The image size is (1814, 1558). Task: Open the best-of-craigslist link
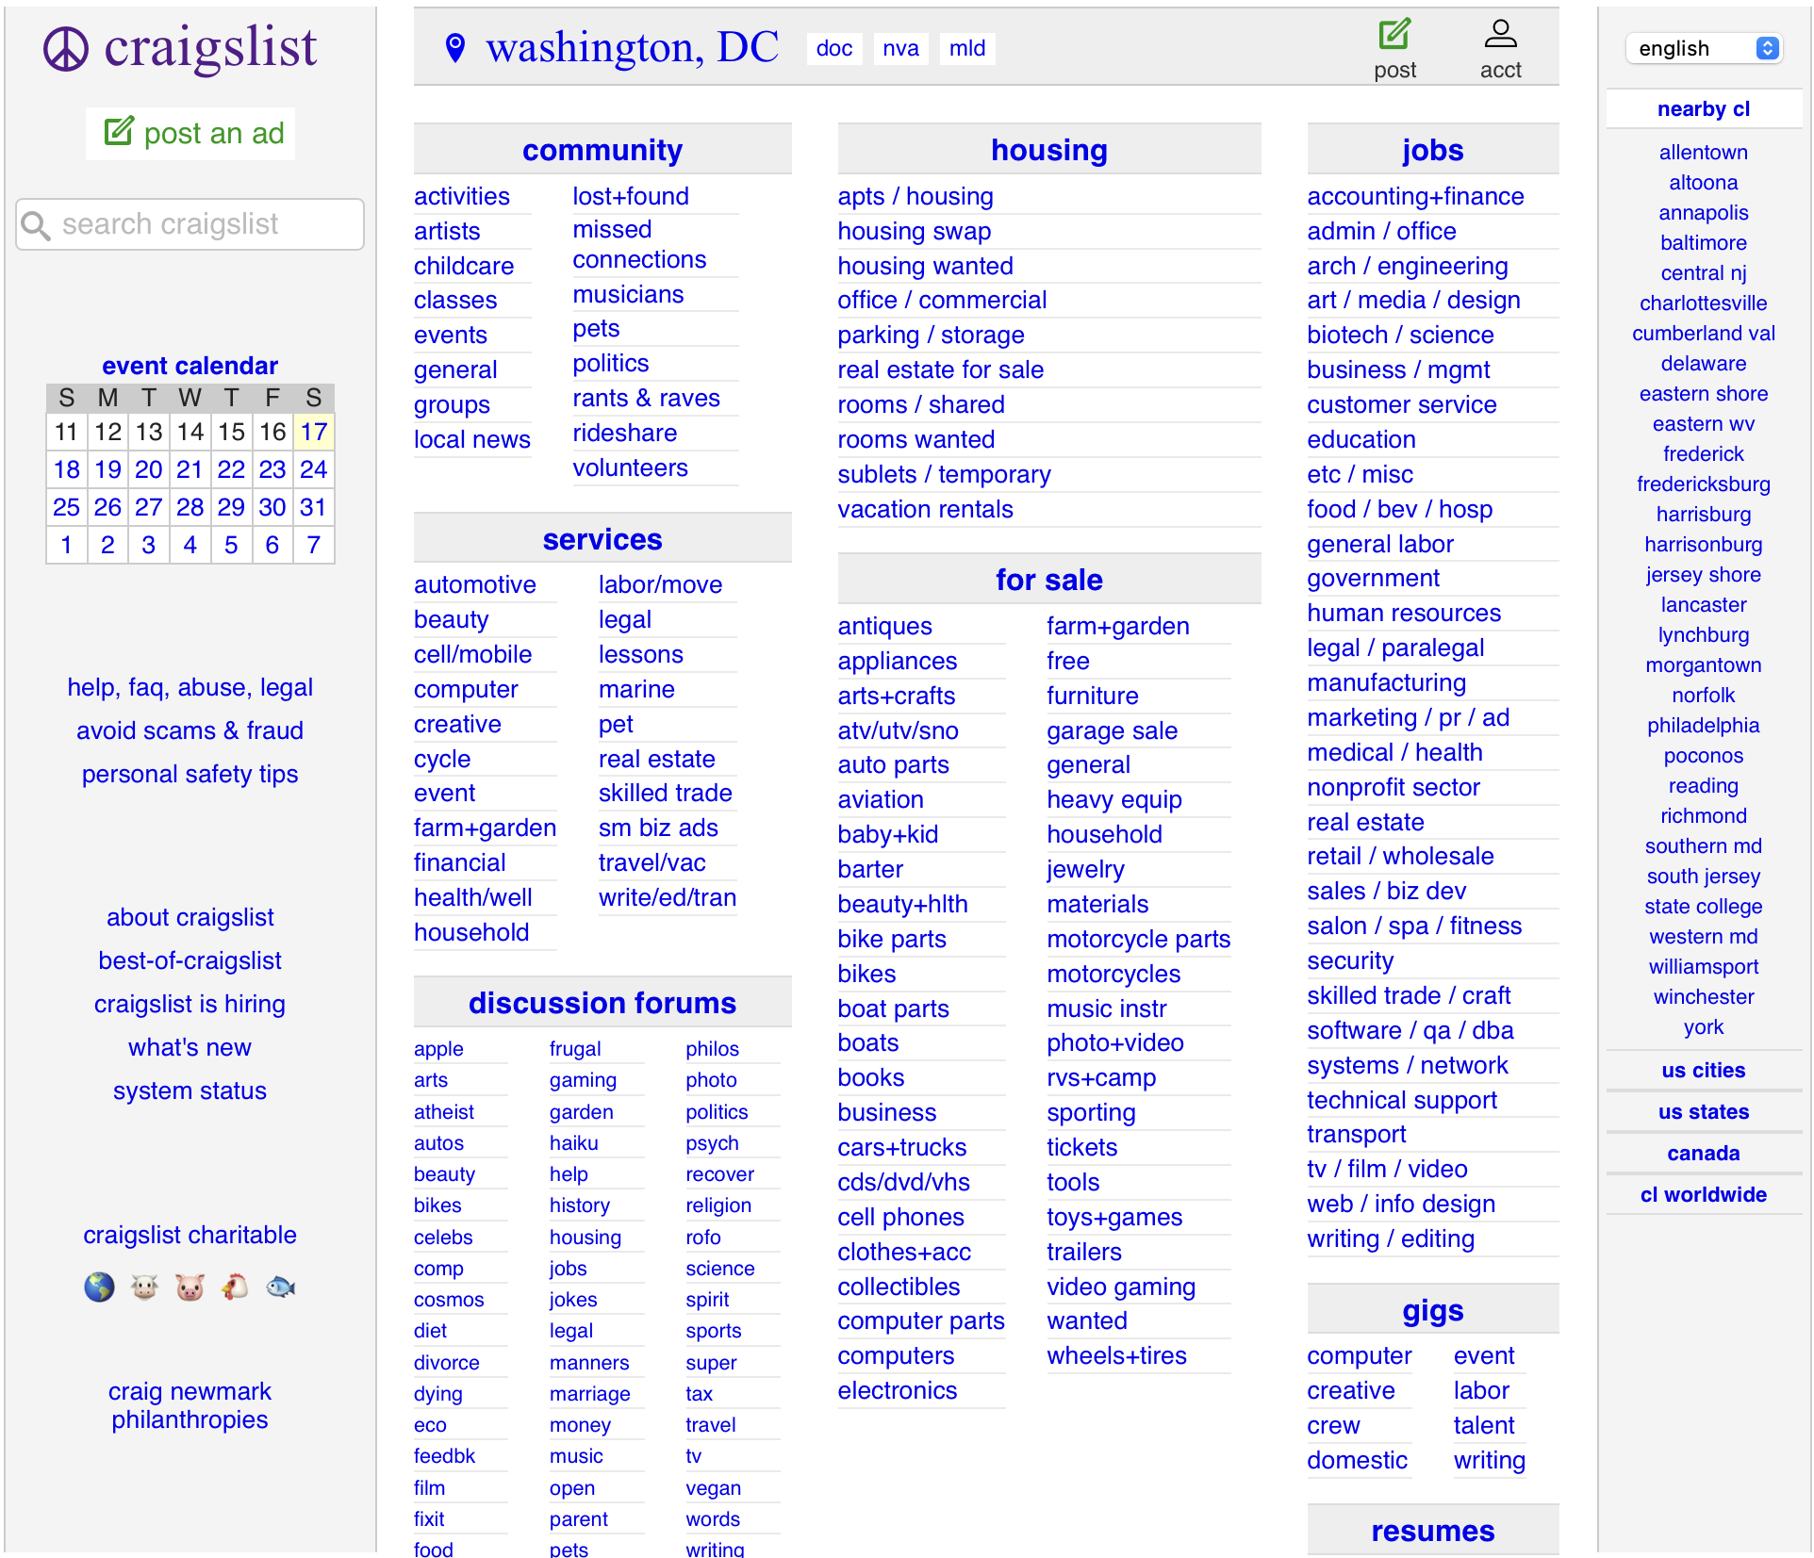(x=190, y=961)
